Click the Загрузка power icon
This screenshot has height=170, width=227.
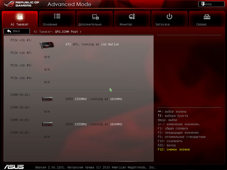(169, 16)
